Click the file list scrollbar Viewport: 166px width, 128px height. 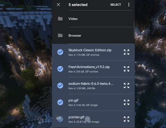pyautogui.click(x=134, y=30)
